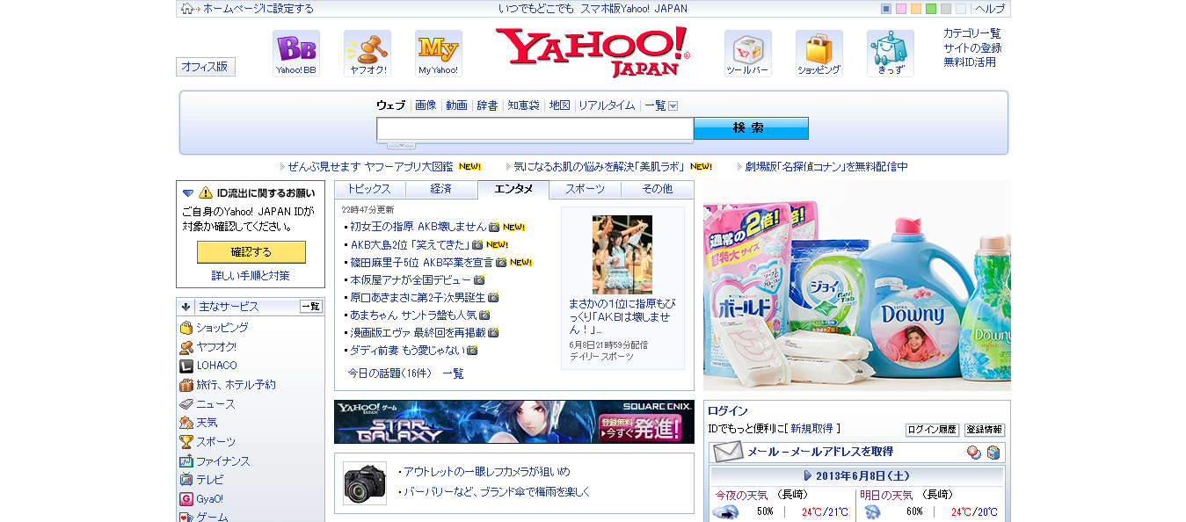This screenshot has width=1186, height=522.
Task: Open the Star Galaxy game banner
Action: pyautogui.click(x=514, y=422)
